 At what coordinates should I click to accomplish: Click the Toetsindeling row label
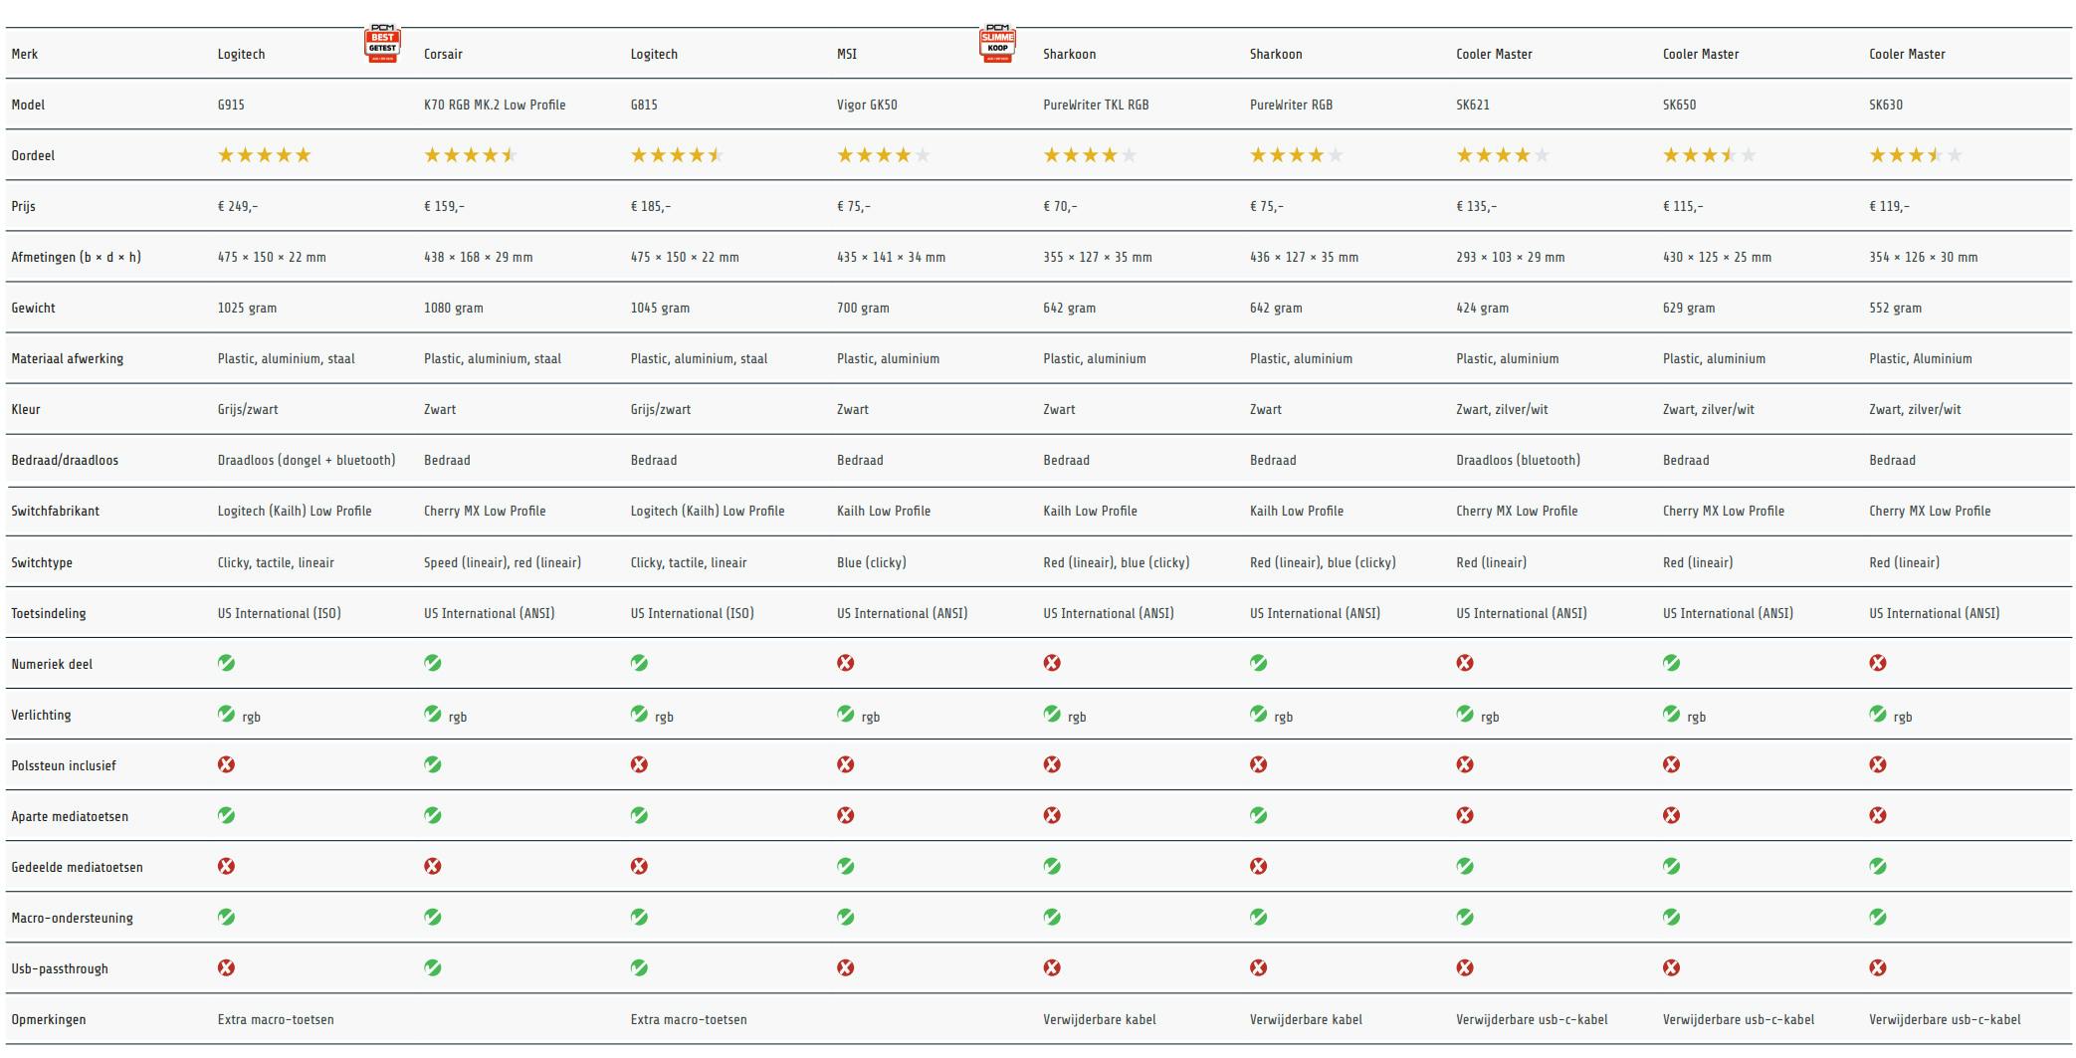[x=49, y=613]
